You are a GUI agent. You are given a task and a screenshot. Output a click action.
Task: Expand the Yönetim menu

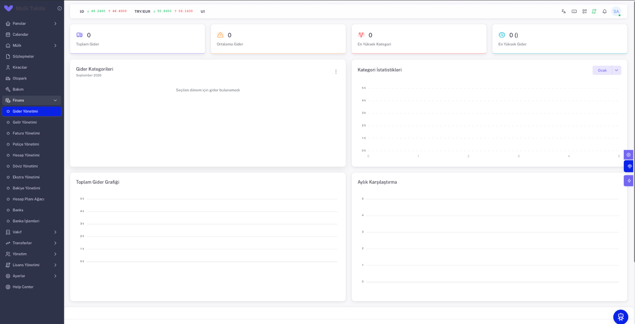pos(32,254)
